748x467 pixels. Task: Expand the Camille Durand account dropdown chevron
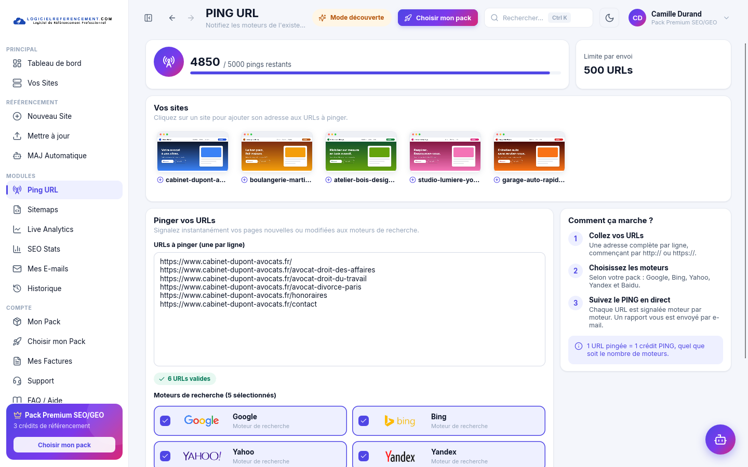tap(727, 18)
